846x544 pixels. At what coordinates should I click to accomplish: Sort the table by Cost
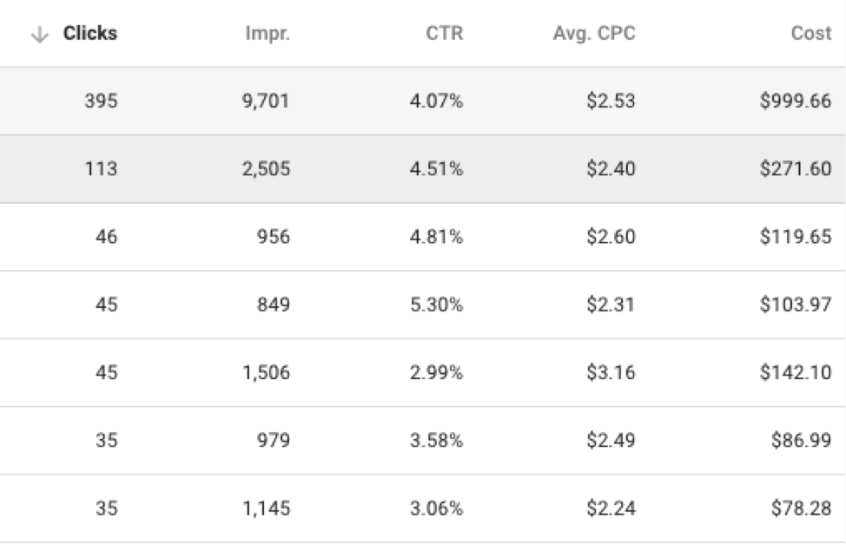812,34
